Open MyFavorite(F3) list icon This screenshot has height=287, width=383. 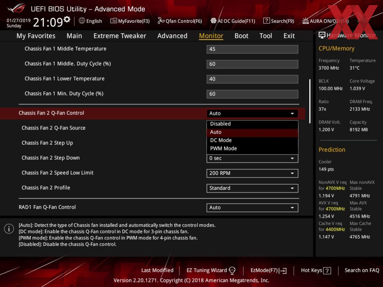click(113, 21)
